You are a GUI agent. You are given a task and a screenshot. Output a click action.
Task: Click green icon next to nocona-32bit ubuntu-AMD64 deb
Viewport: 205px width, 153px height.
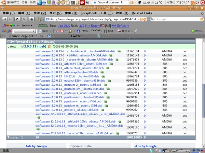click(118, 133)
